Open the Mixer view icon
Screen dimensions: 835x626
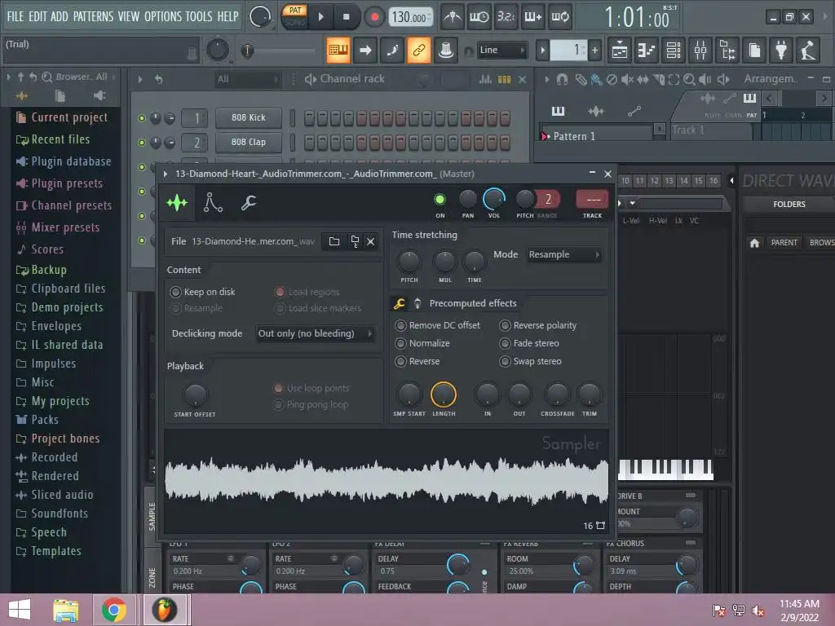[700, 51]
